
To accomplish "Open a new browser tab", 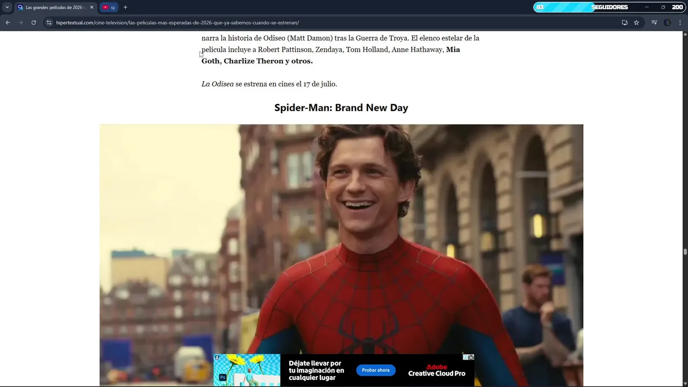I will [125, 8].
